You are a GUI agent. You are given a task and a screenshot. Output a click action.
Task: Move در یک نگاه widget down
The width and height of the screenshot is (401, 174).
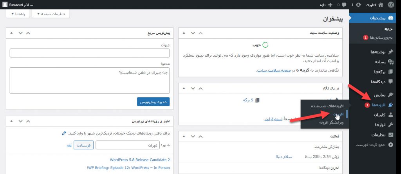(193, 88)
